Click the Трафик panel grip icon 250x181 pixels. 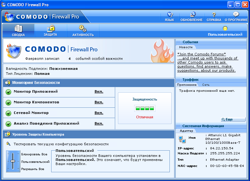tap(179, 80)
